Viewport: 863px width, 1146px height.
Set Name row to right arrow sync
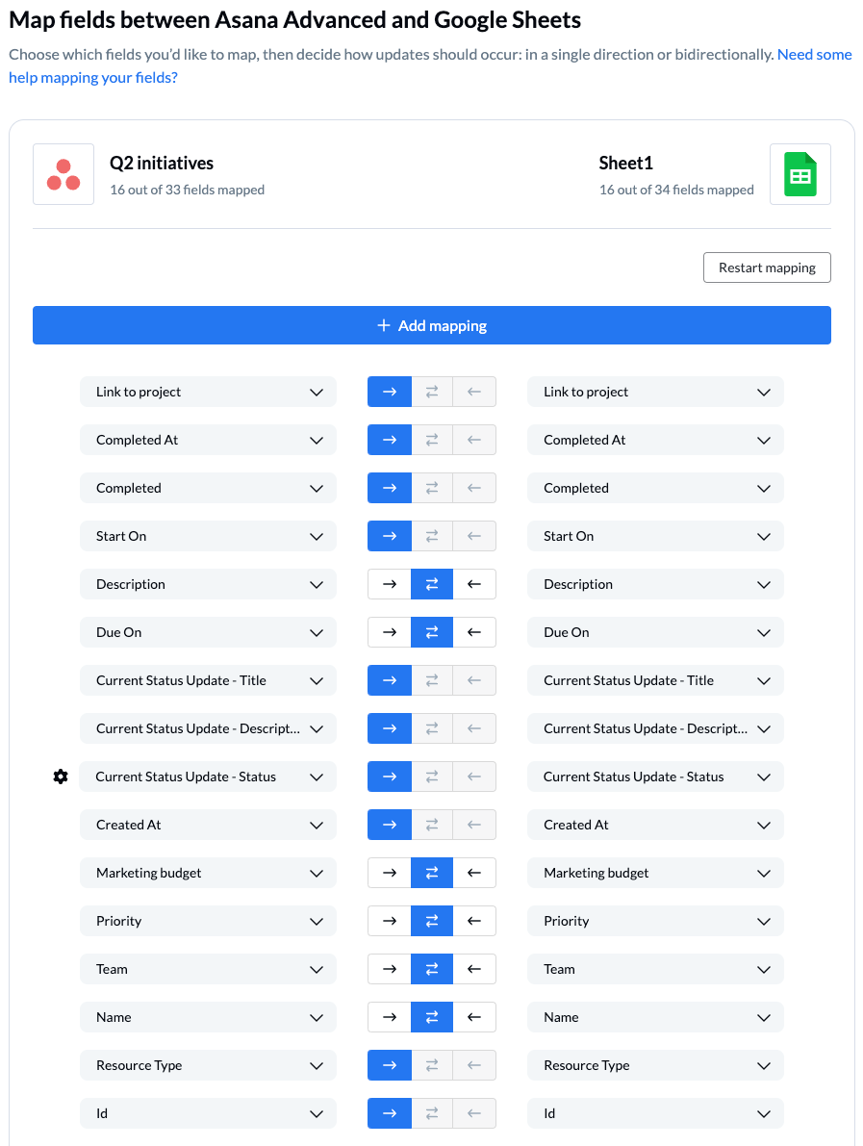coord(390,1017)
